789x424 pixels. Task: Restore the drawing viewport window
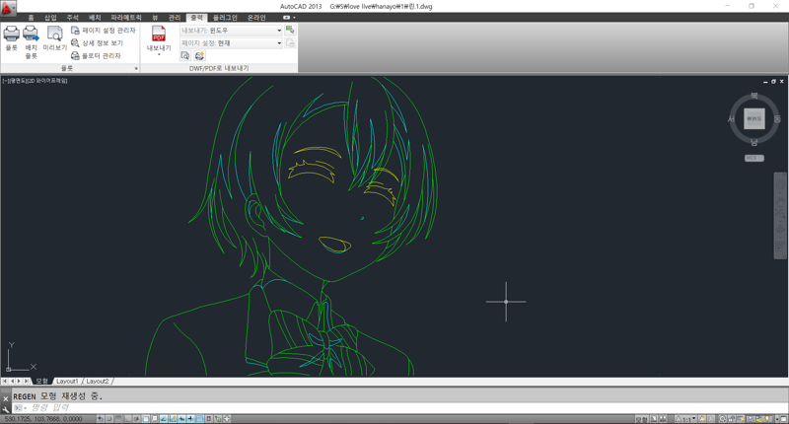[773, 82]
